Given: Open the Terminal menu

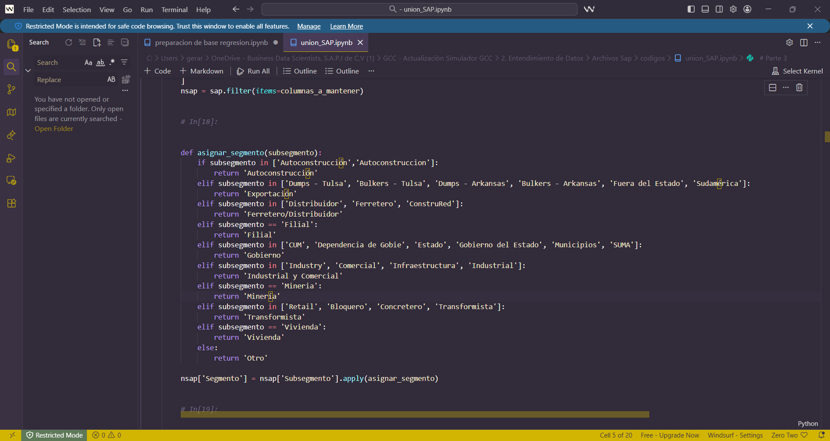Looking at the screenshot, I should 174,10.
